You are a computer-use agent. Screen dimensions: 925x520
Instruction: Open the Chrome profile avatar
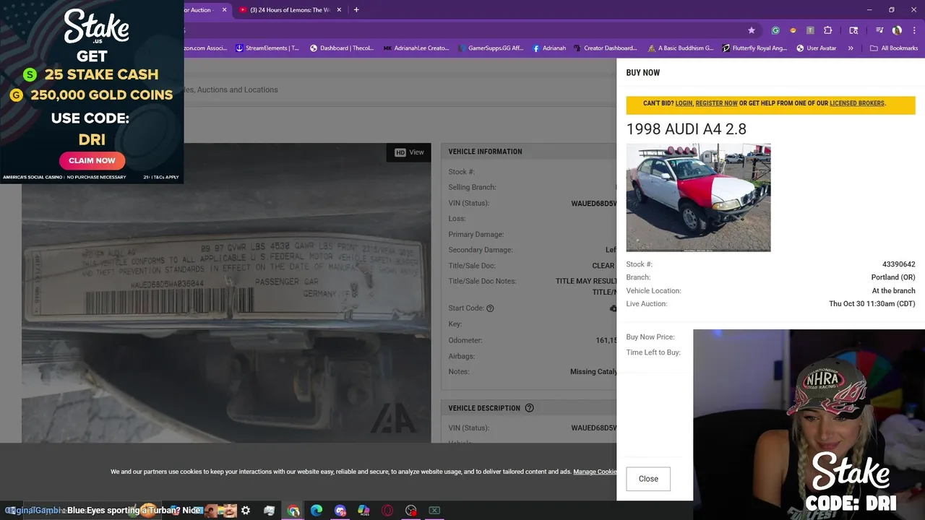coord(897,30)
